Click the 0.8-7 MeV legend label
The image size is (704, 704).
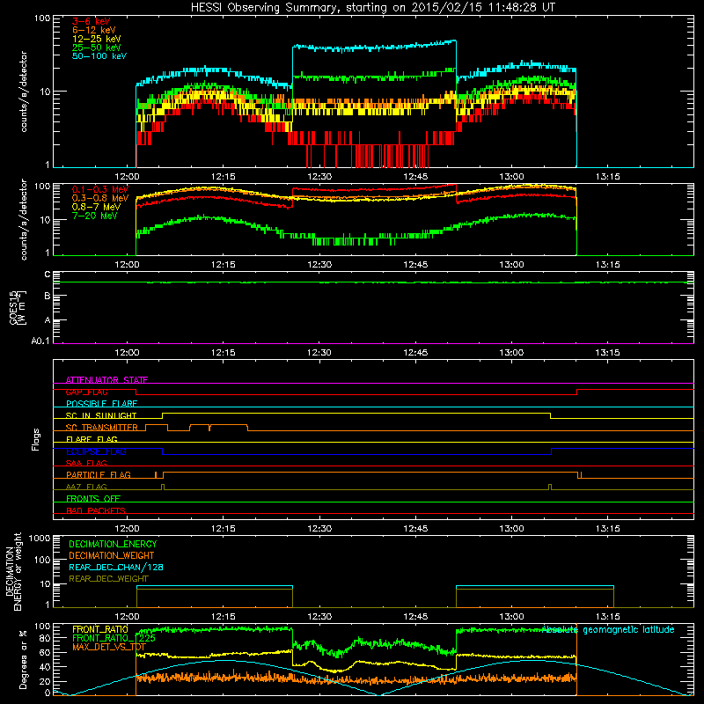(x=97, y=207)
